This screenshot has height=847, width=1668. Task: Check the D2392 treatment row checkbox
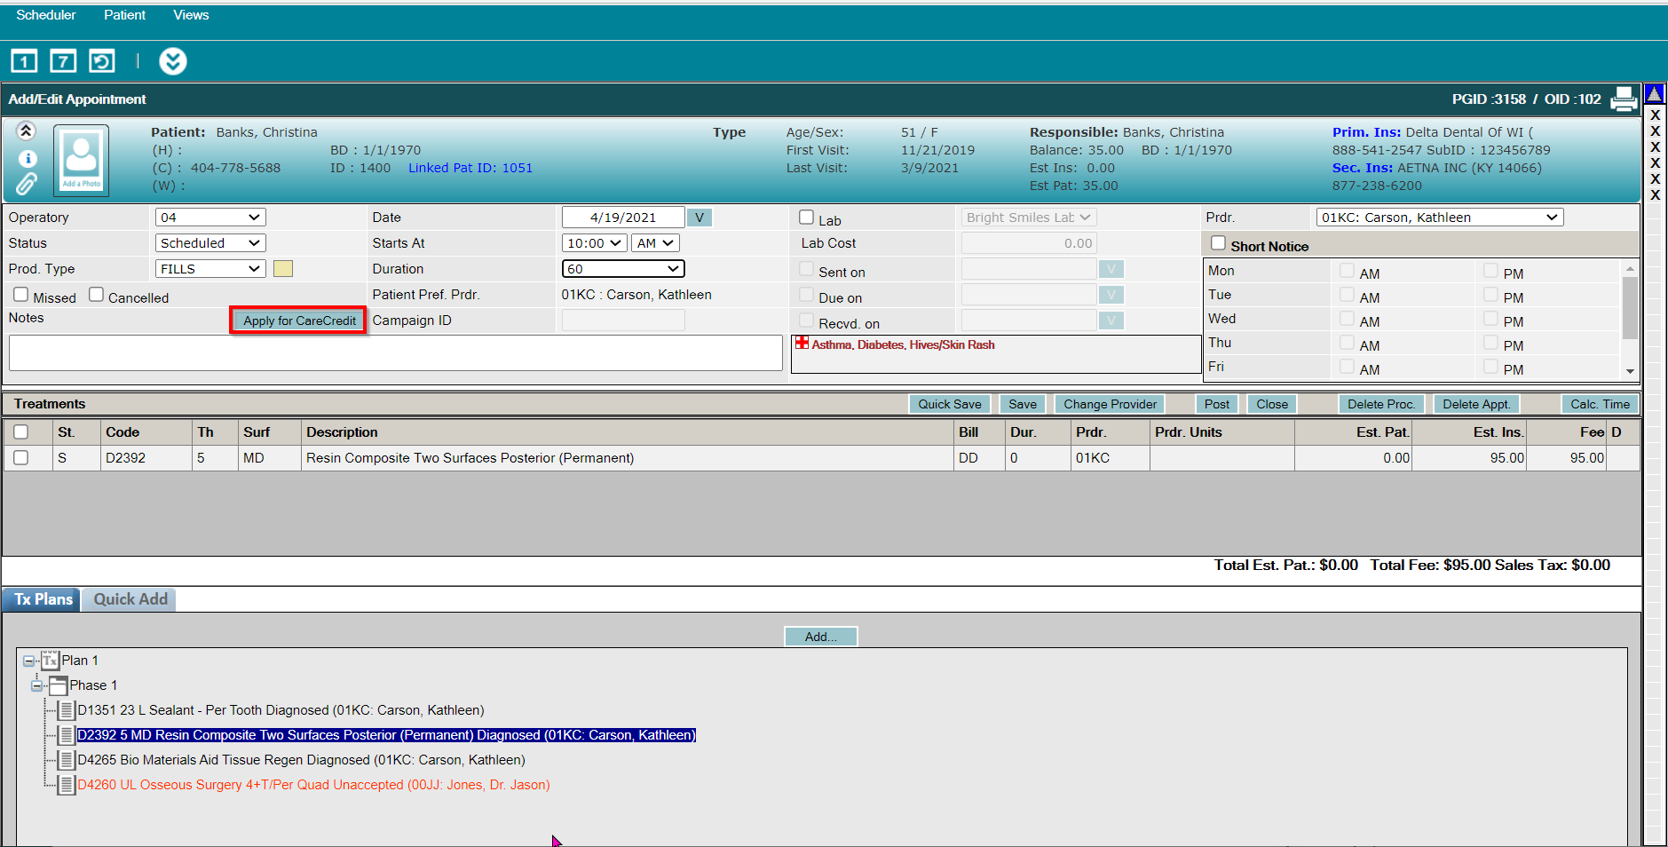[21, 458]
